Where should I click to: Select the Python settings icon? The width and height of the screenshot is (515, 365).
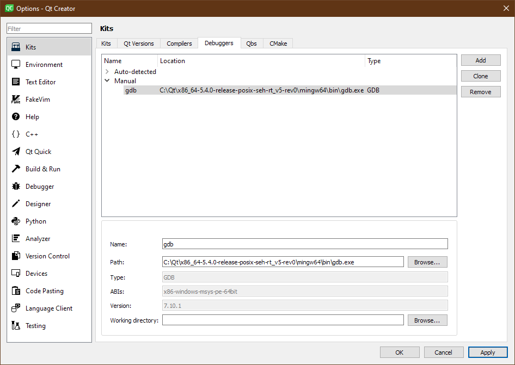pyautogui.click(x=16, y=221)
